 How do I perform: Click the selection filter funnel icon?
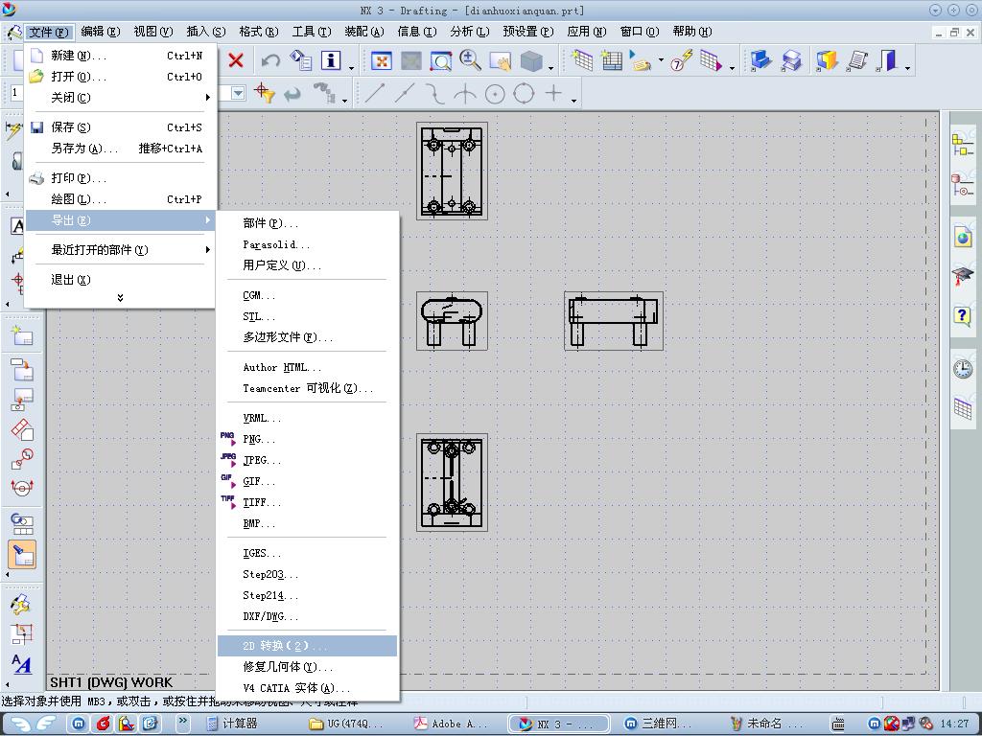[265, 93]
